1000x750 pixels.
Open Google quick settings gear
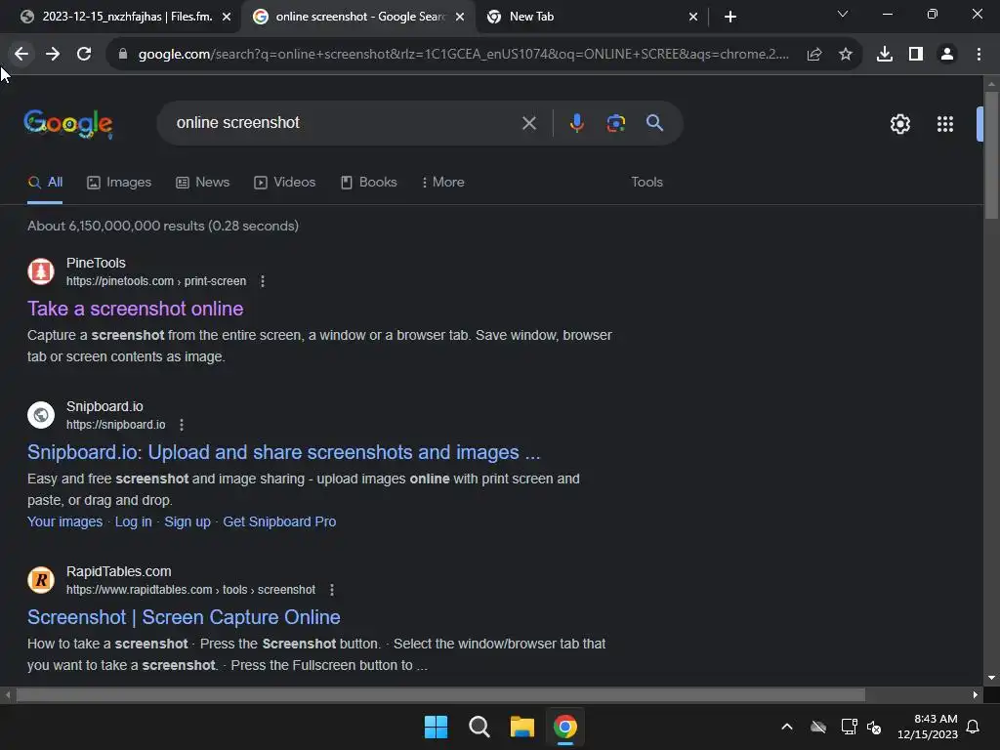[x=899, y=124]
